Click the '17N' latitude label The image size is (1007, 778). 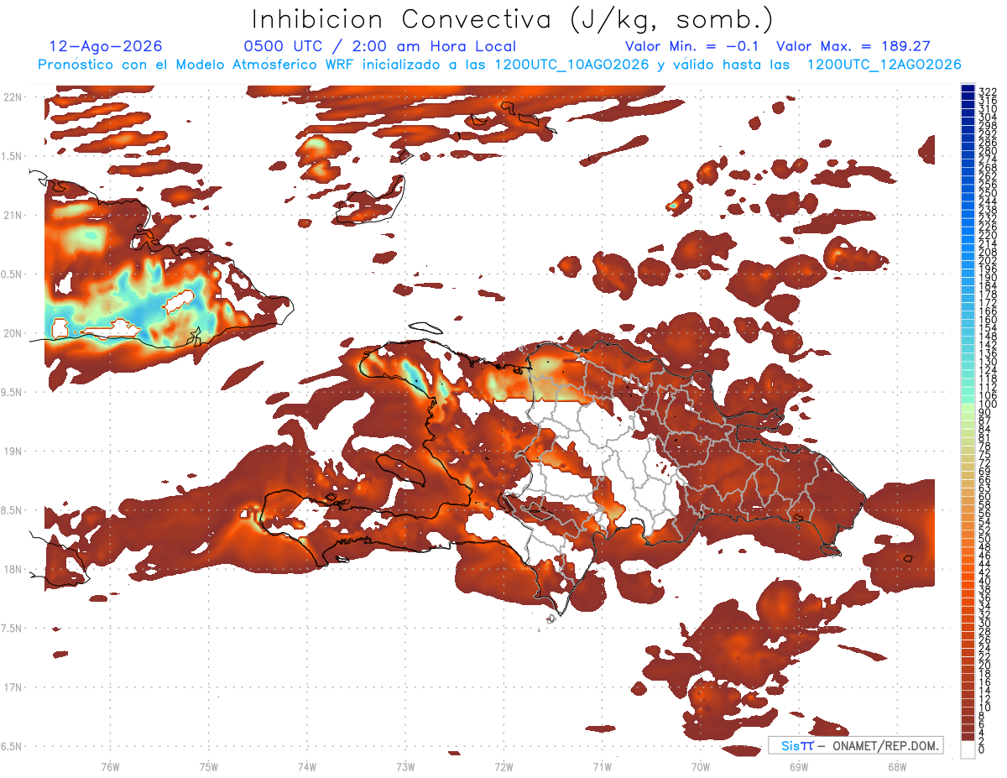(x=13, y=687)
